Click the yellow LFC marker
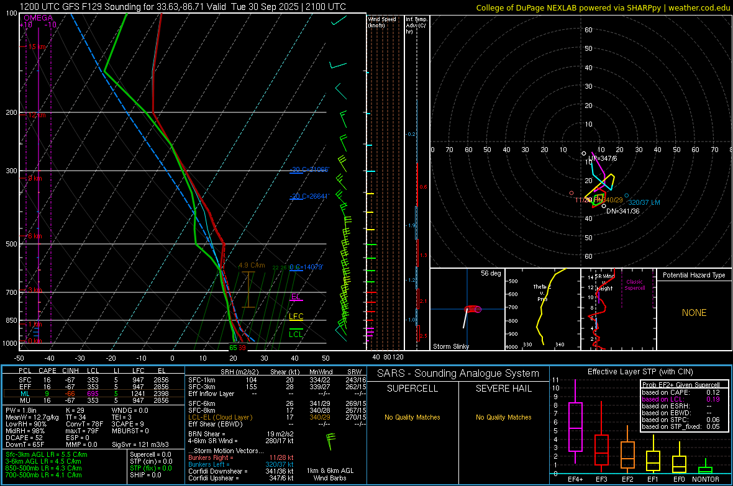The image size is (733, 486). click(296, 317)
